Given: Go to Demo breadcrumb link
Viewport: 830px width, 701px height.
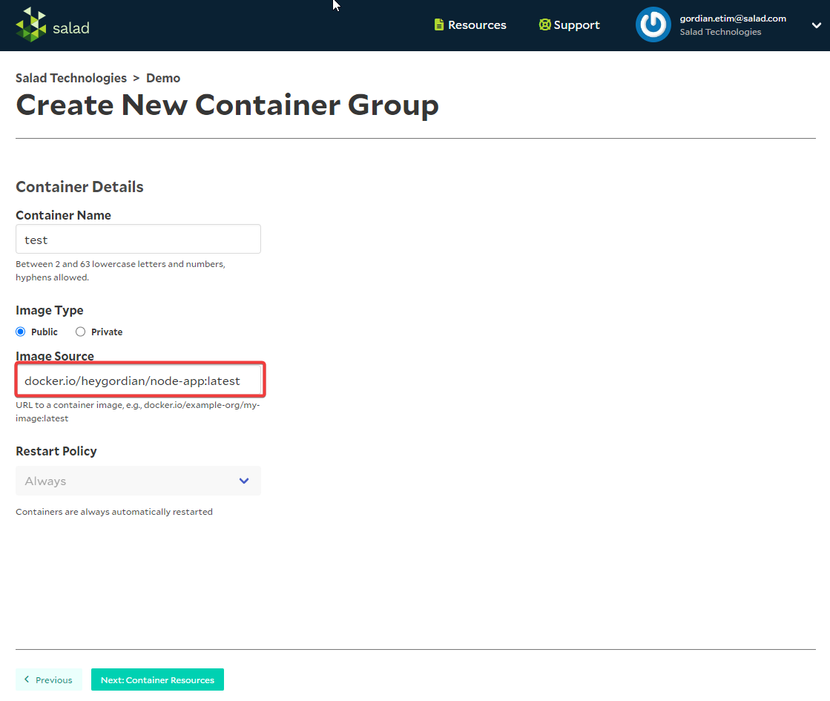Looking at the screenshot, I should pyautogui.click(x=163, y=78).
